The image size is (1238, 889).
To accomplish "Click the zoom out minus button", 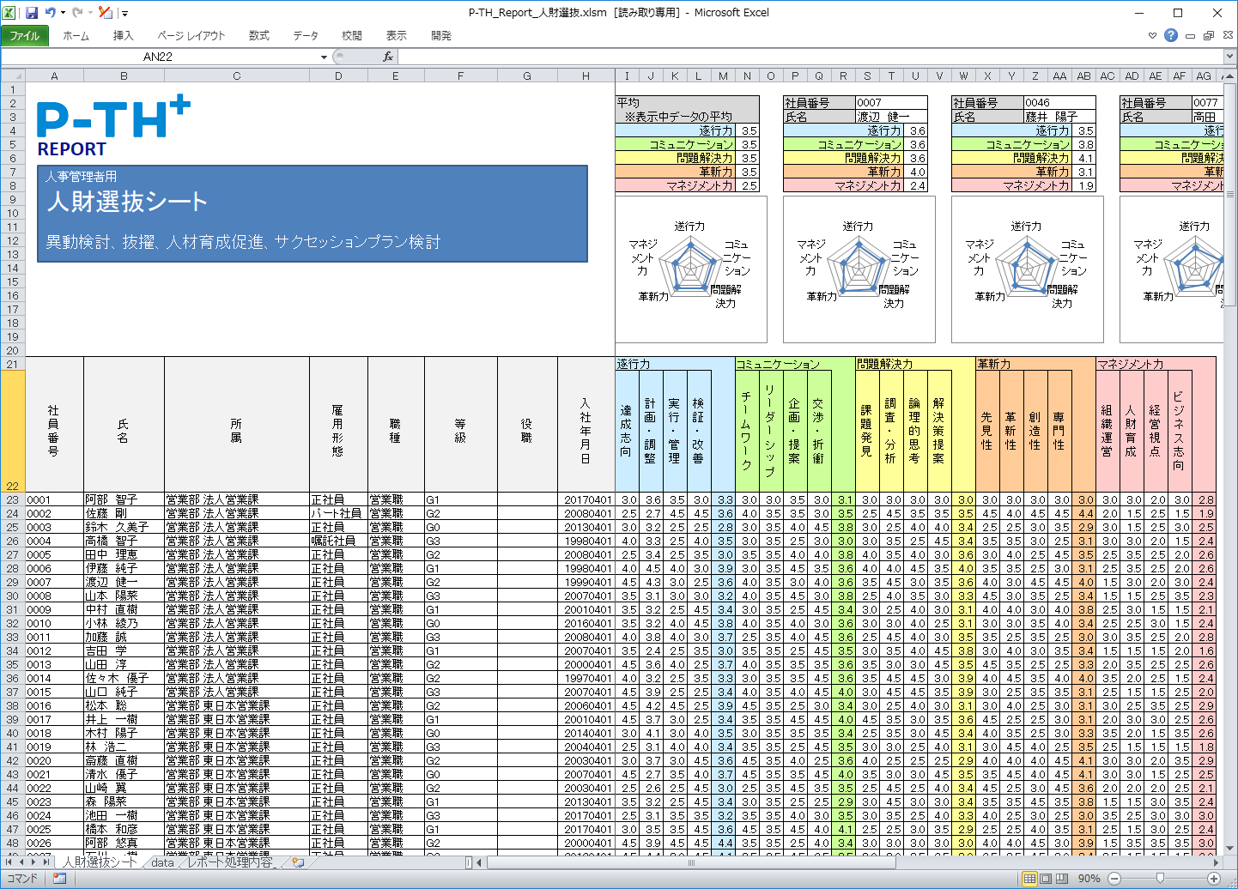I will click(x=1114, y=879).
